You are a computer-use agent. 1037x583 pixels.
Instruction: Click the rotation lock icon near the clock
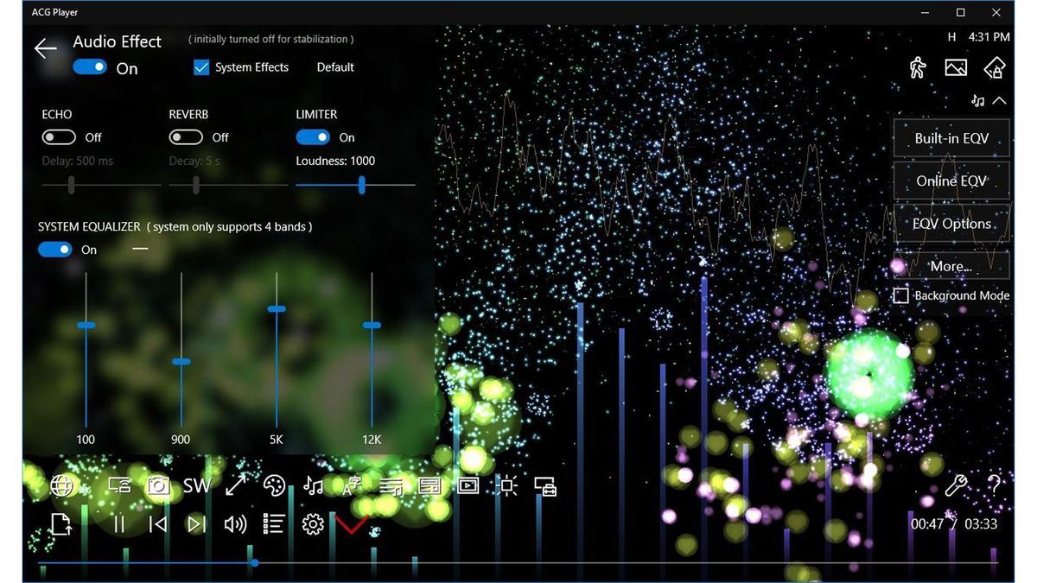pos(994,66)
